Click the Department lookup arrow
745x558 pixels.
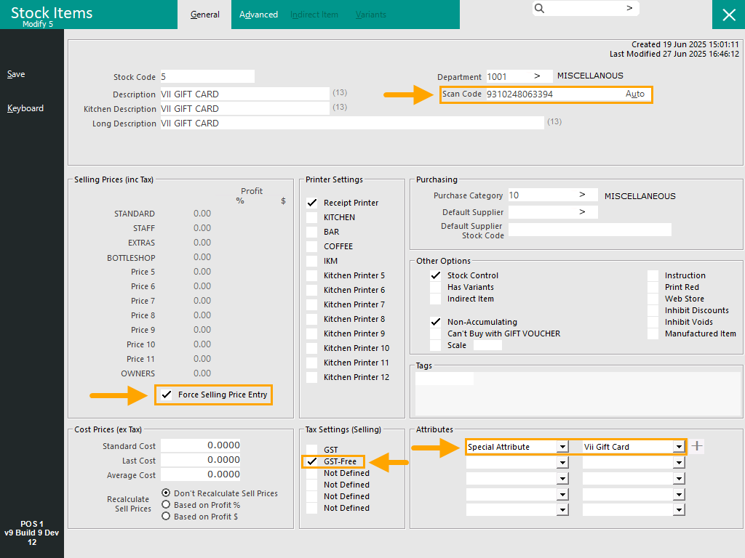click(x=538, y=76)
